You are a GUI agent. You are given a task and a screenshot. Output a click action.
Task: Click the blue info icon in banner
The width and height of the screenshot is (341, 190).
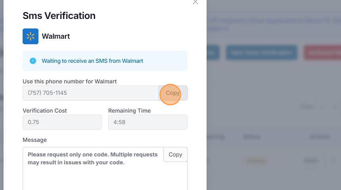pyautogui.click(x=33, y=61)
